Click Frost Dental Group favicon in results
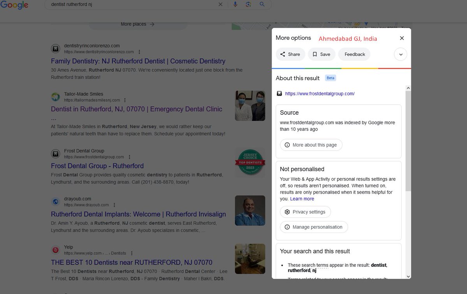This screenshot has width=467, height=294. click(56, 154)
